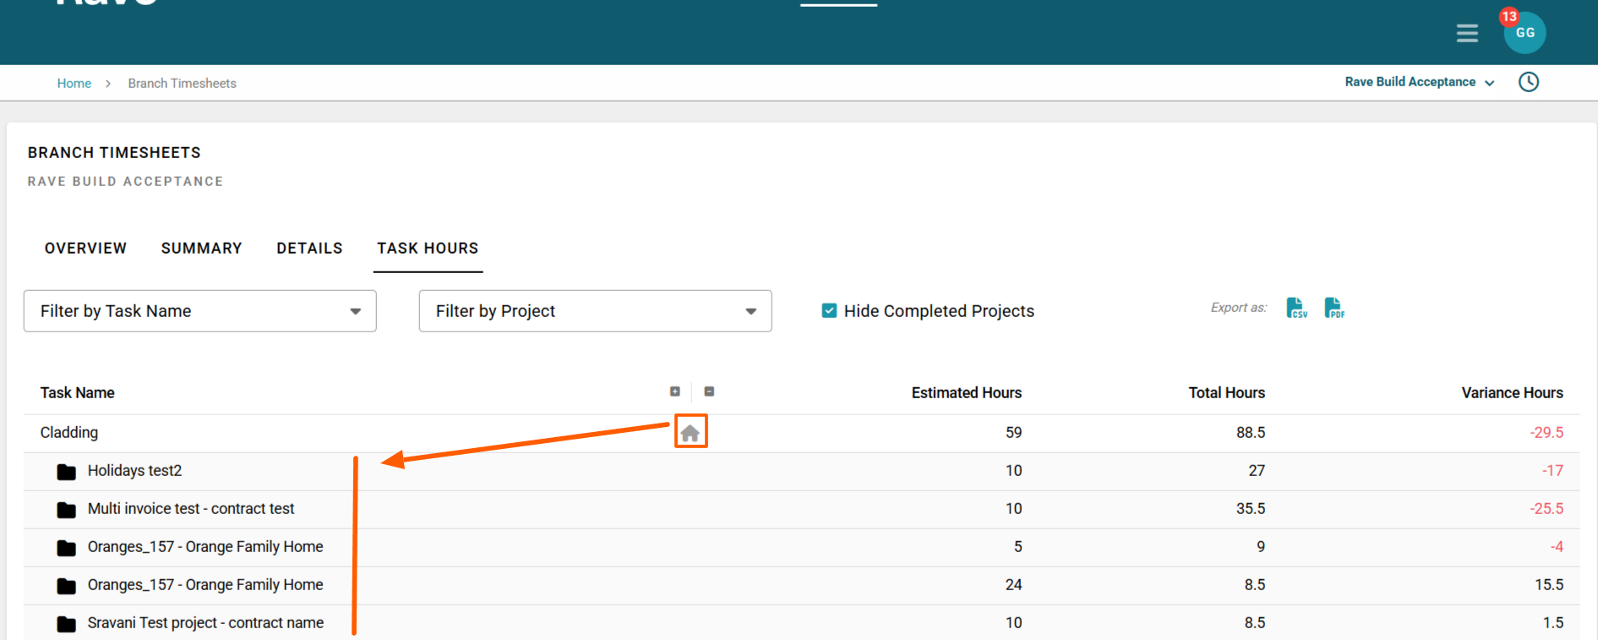Open the Filter by Project dropdown
This screenshot has width=1598, height=640.
click(595, 311)
